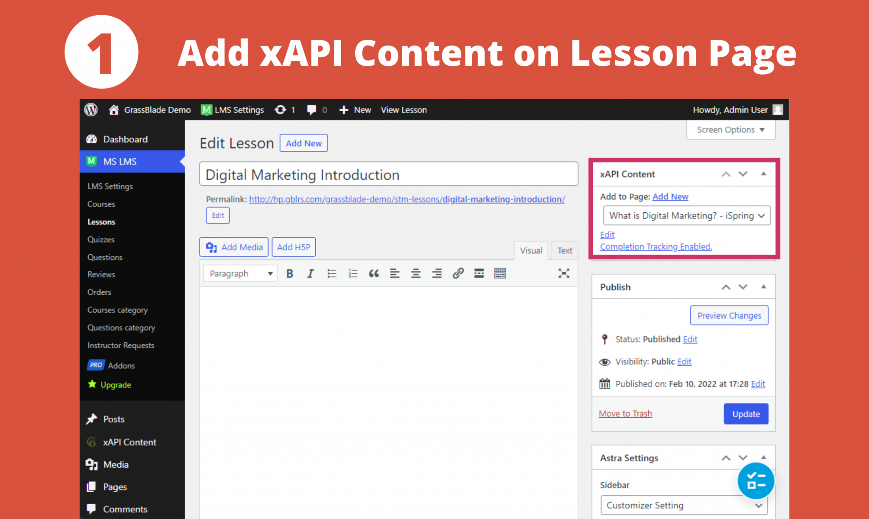Apply bold formatting in the editor toolbar
The image size is (869, 519).
click(x=289, y=273)
